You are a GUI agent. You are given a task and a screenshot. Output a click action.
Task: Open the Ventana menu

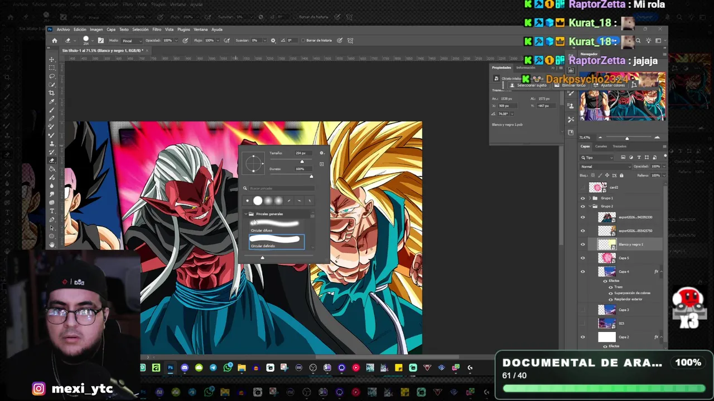click(200, 30)
